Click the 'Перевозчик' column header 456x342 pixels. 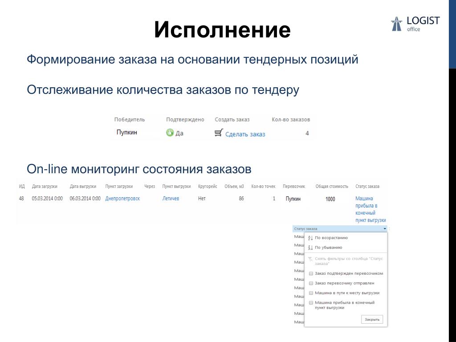[x=294, y=187]
